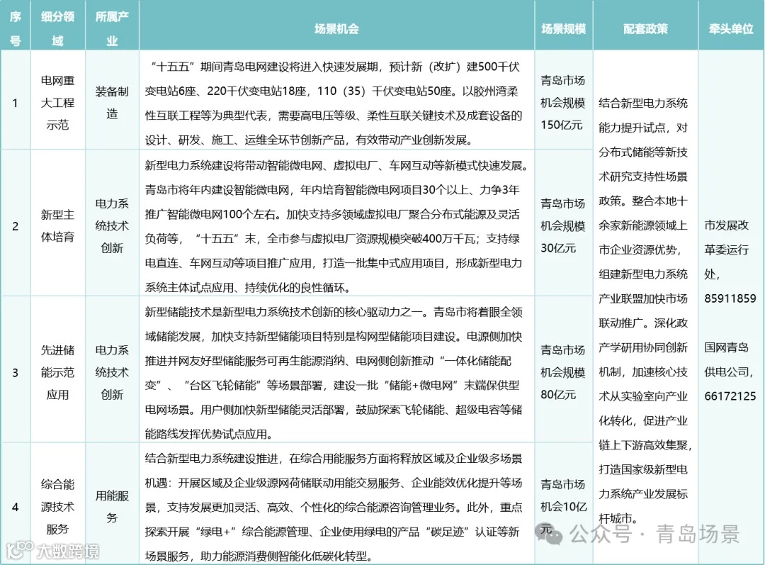The image size is (765, 565).
Task: Click the description starting with 结合新型电力系统建设推进
Action: [x=334, y=507]
